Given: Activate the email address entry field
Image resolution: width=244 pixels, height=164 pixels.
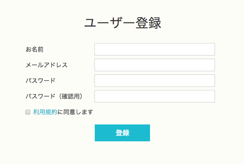Looking at the screenshot, I should point(155,65).
